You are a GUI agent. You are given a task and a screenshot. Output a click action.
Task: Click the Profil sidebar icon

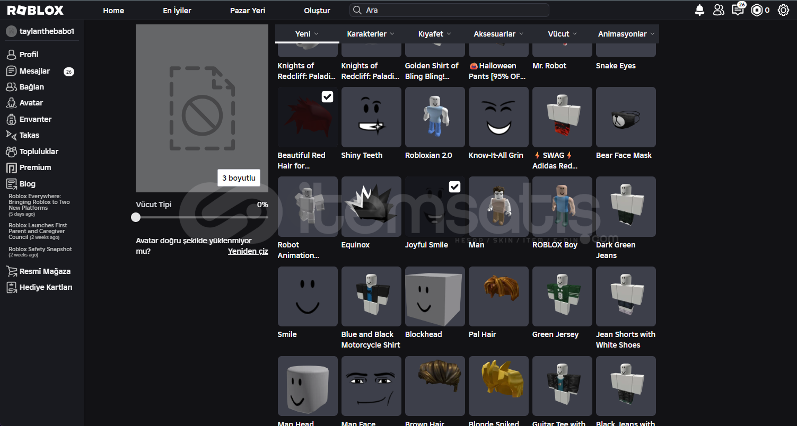click(x=11, y=55)
